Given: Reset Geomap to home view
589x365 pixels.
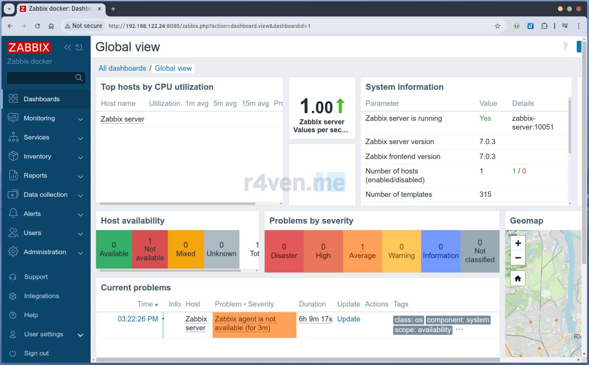Looking at the screenshot, I should (x=518, y=278).
